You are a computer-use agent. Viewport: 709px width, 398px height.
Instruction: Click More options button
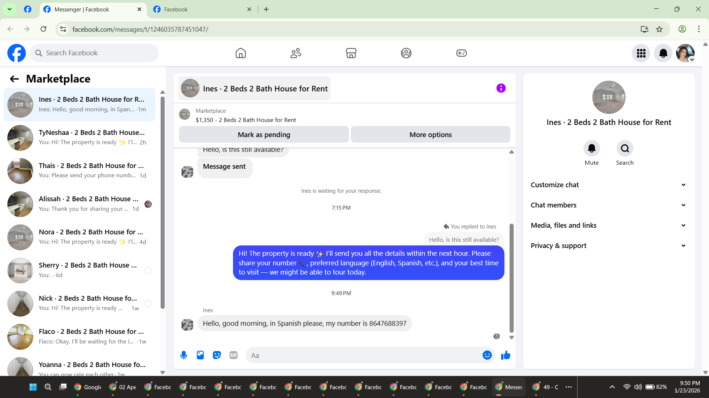[430, 135]
